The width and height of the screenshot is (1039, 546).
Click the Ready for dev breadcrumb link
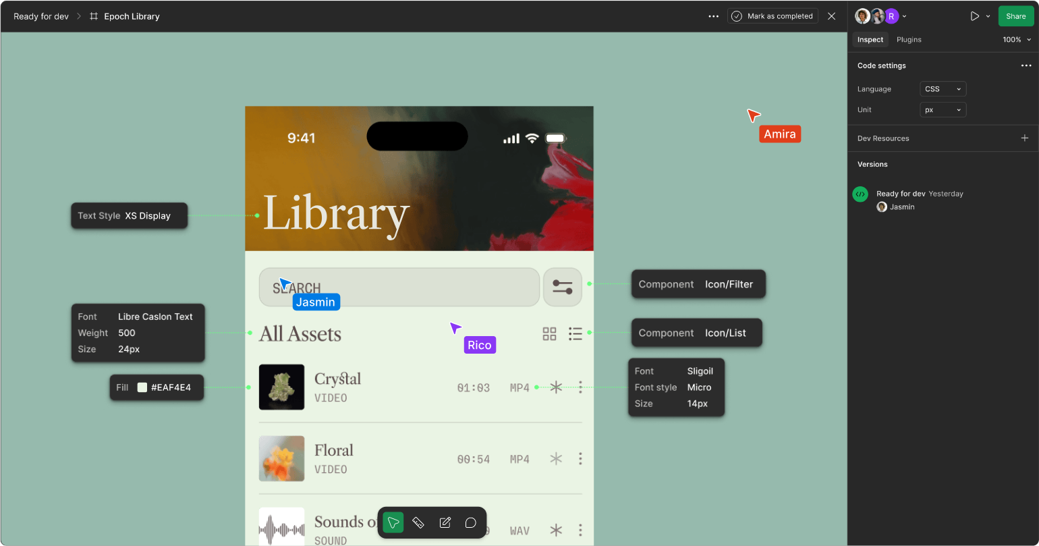pyautogui.click(x=40, y=16)
